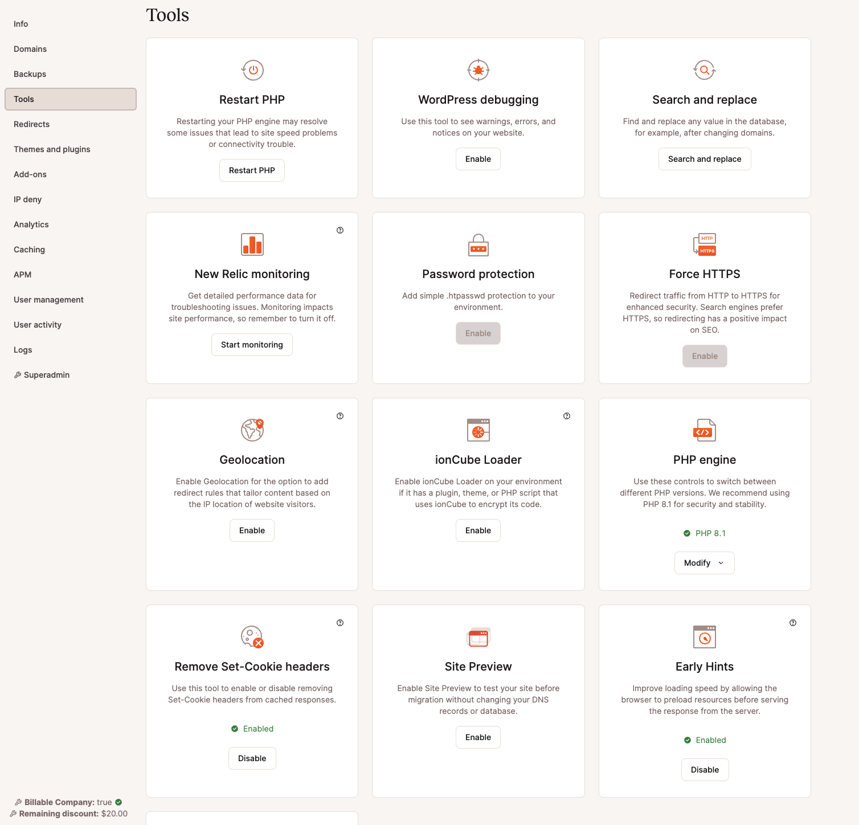Open help for Remove Set-Cookie headers
This screenshot has width=859, height=825.
point(340,623)
